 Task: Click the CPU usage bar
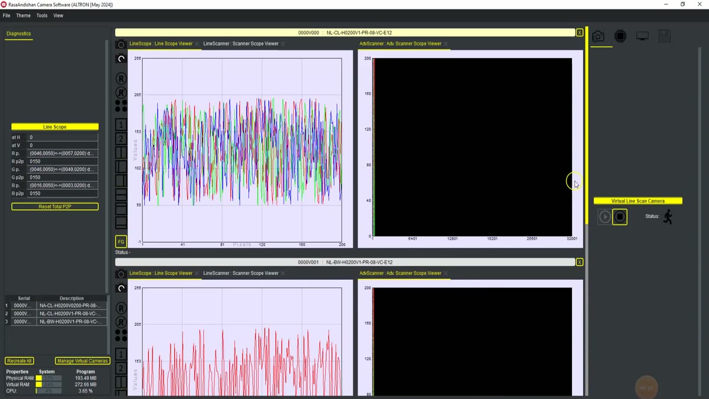click(48, 391)
